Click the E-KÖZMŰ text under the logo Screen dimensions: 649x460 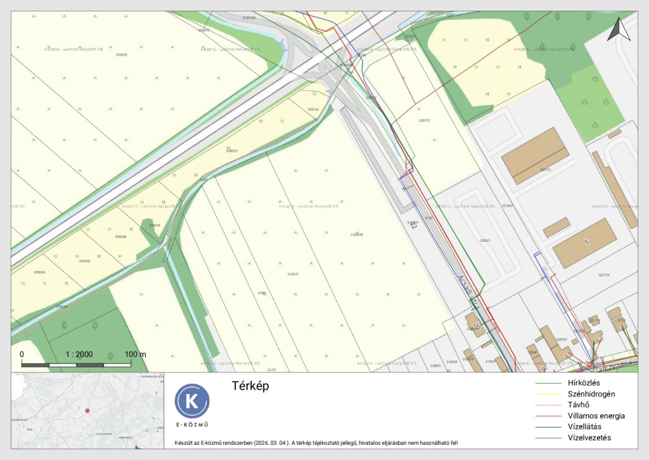(x=192, y=425)
